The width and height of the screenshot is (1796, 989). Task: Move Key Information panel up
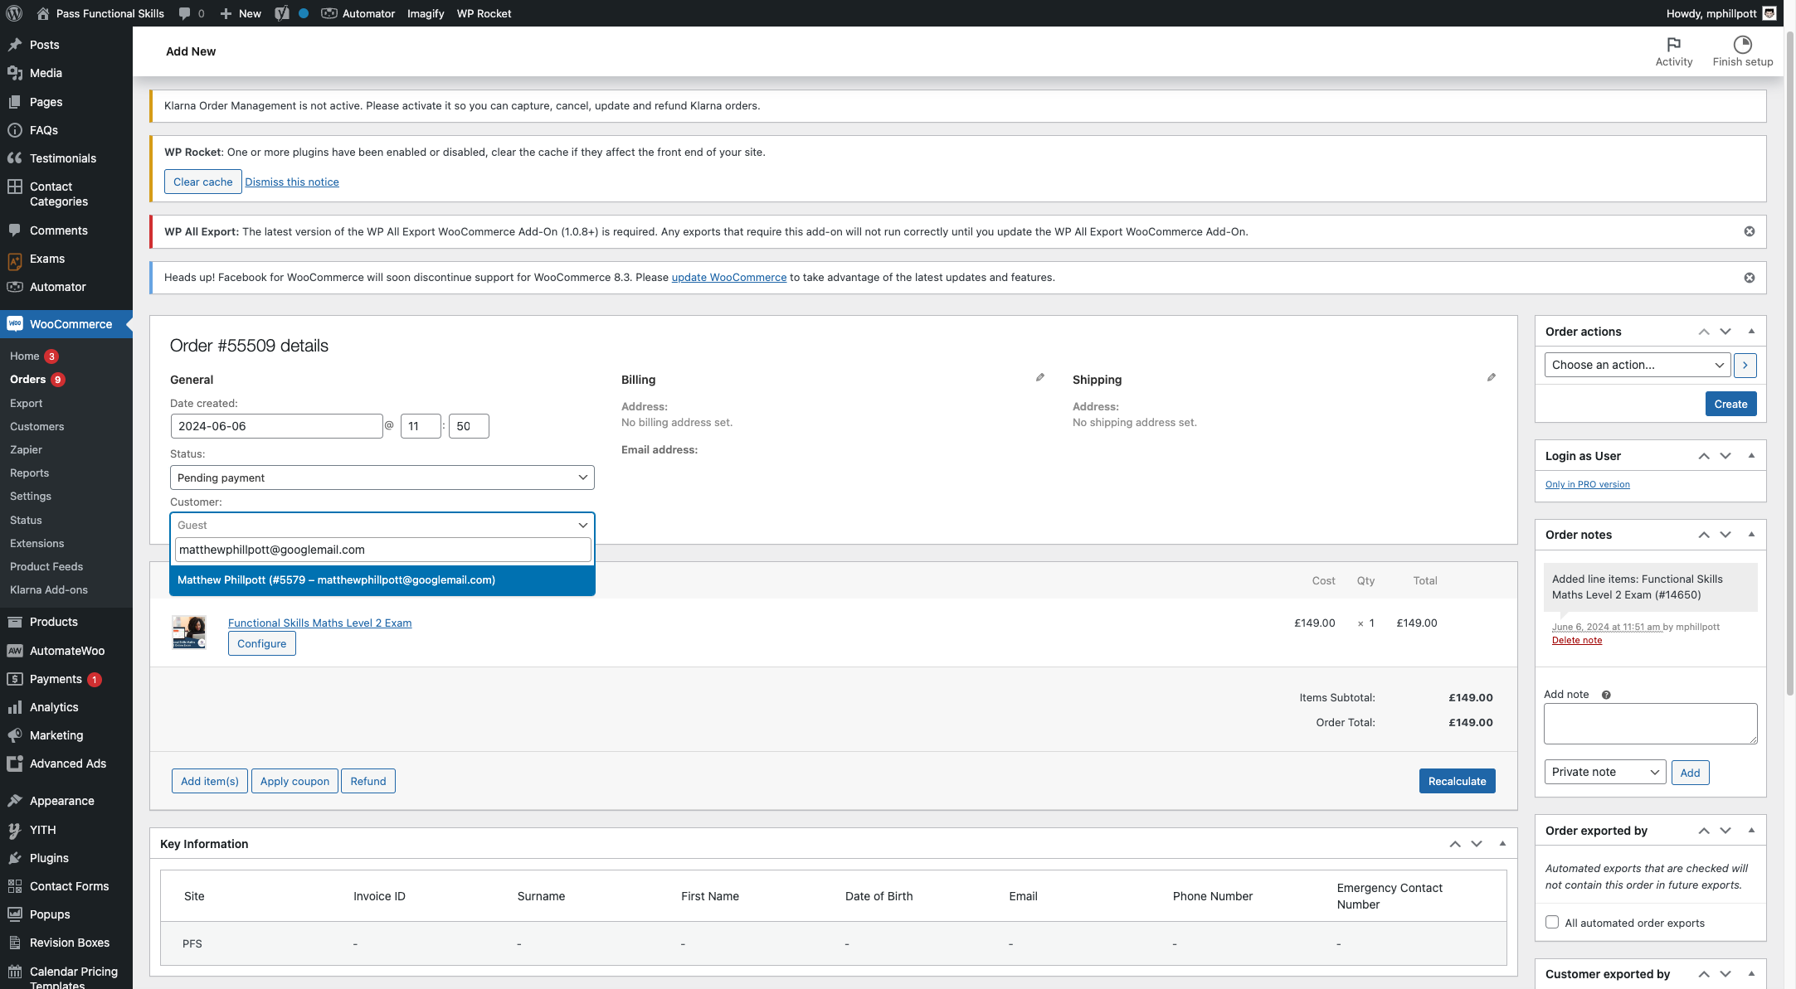tap(1454, 844)
